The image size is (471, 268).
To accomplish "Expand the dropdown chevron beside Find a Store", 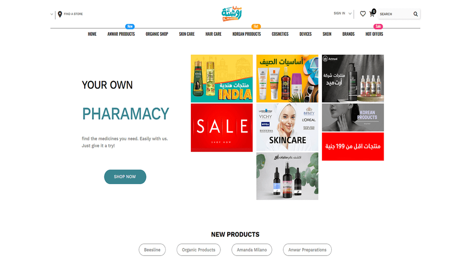I will click(52, 14).
